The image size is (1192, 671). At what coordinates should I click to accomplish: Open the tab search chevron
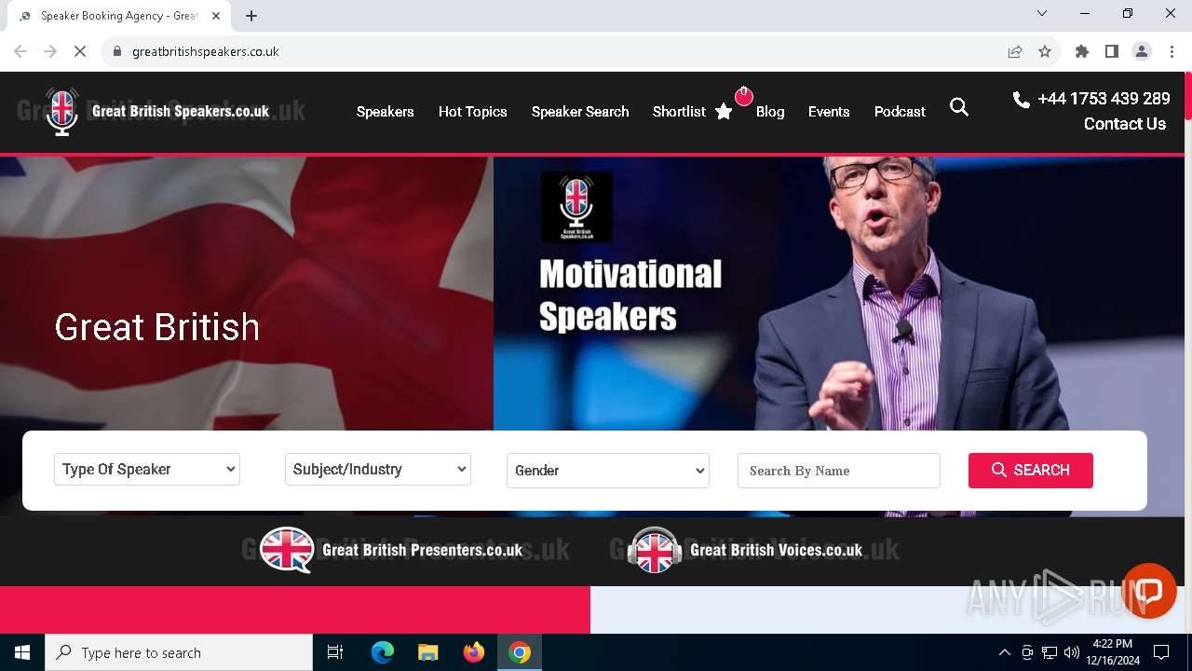(1042, 13)
